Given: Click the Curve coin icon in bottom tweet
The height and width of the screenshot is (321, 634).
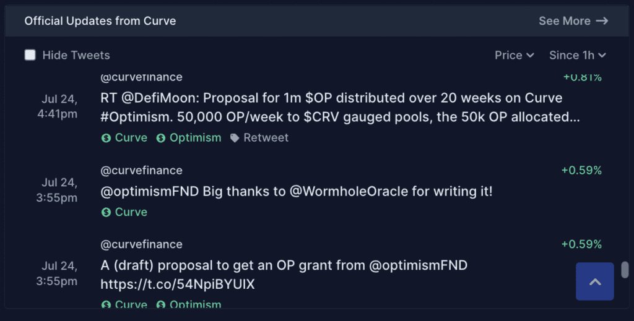Looking at the screenshot, I should (x=106, y=304).
